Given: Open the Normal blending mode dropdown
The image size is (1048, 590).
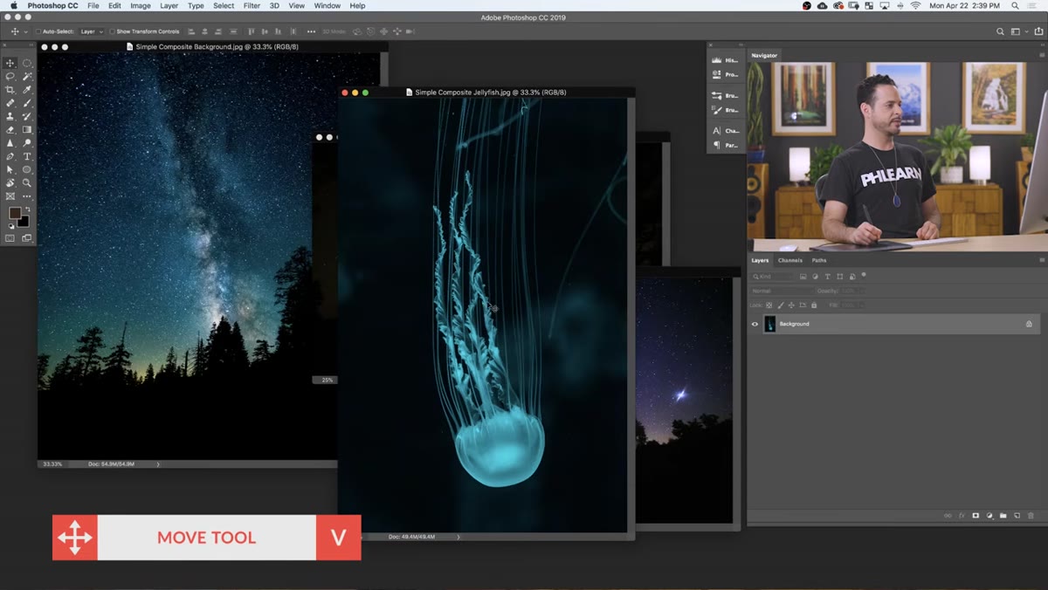Looking at the screenshot, I should click(x=782, y=291).
